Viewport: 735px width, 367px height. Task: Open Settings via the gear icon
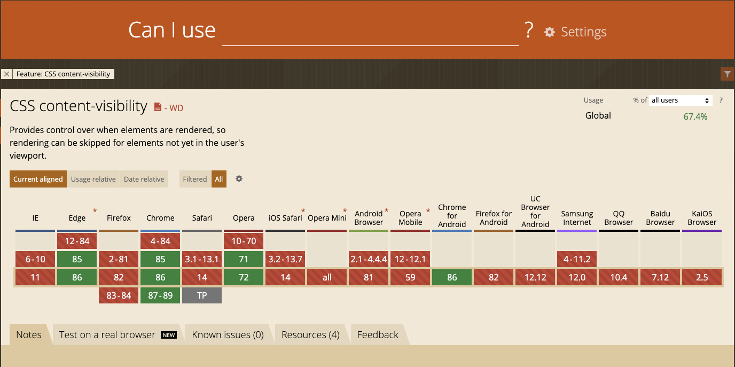click(x=550, y=32)
